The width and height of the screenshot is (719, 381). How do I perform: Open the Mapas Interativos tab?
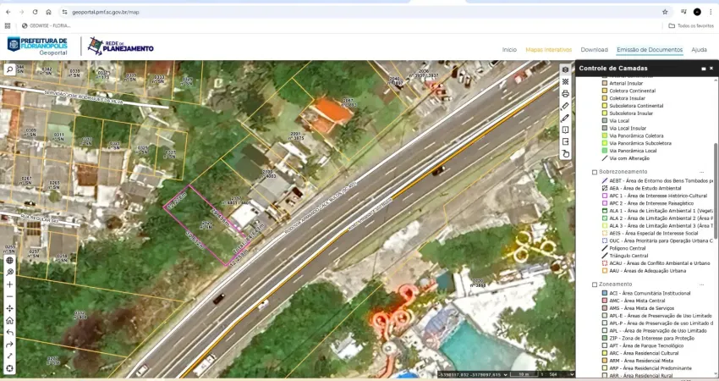(548, 50)
